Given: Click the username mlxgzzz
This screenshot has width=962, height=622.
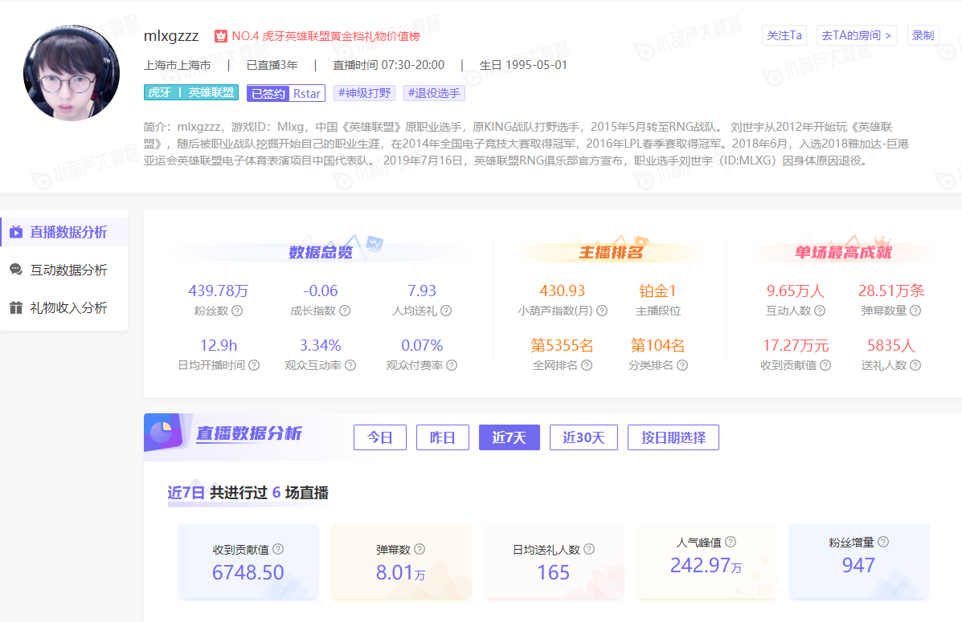Looking at the screenshot, I should coord(171,36).
